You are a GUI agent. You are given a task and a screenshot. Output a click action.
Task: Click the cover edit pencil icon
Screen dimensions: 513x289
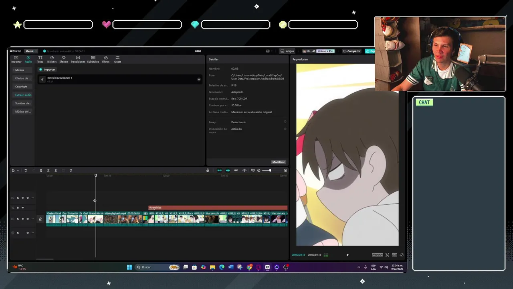click(40, 219)
